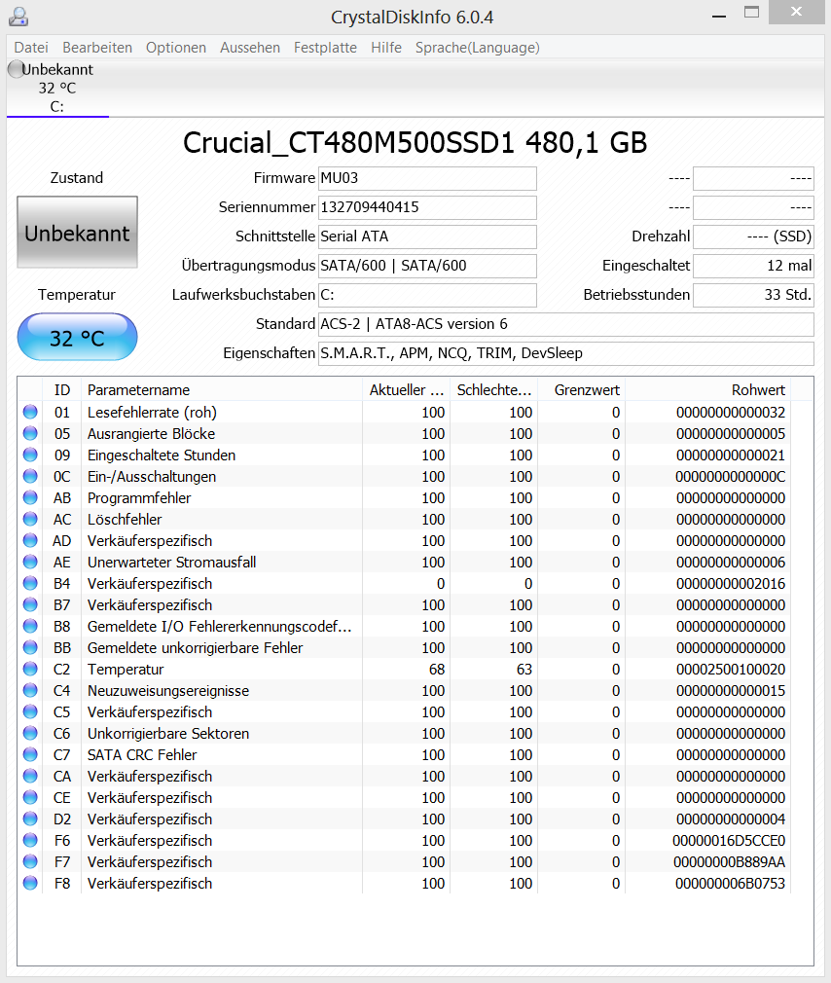
Task: Click the blue status icon for ID C2
Action: click(x=30, y=669)
